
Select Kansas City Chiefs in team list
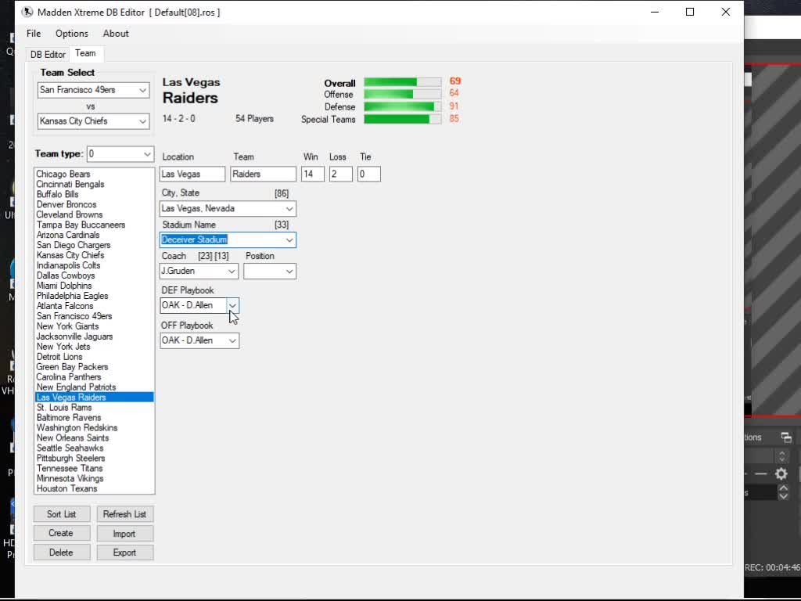(94, 256)
